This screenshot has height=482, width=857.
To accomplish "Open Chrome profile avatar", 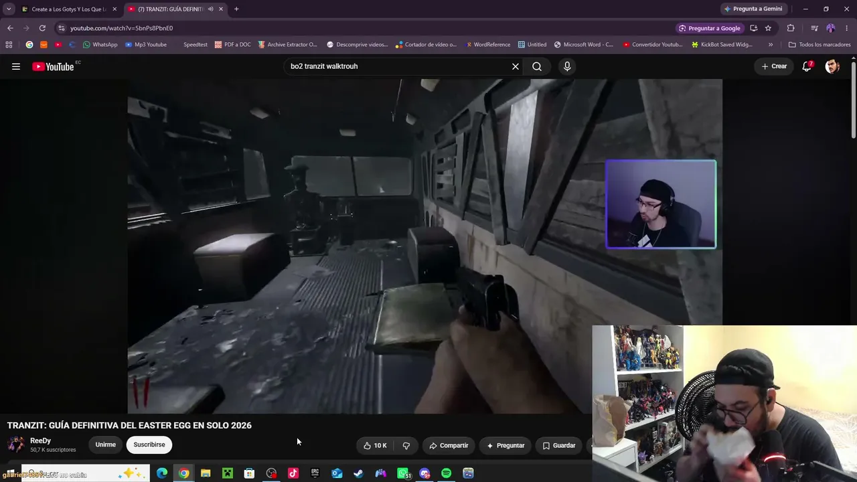I will 831,28.
